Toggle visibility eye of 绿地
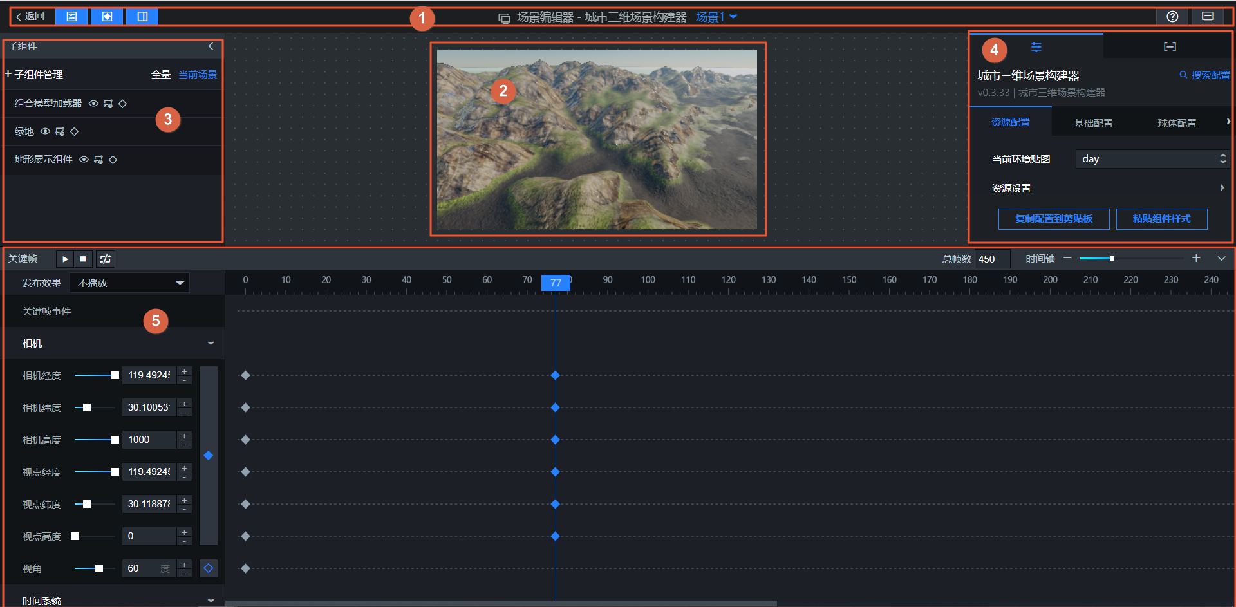This screenshot has width=1236, height=607. pyautogui.click(x=45, y=131)
